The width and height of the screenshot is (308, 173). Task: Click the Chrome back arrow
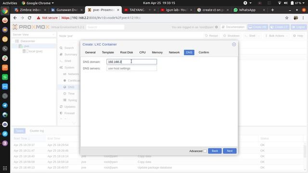coord(15,18)
